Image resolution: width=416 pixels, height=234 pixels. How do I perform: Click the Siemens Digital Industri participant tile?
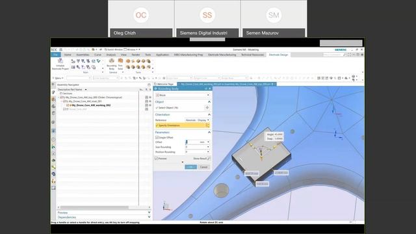click(207, 19)
